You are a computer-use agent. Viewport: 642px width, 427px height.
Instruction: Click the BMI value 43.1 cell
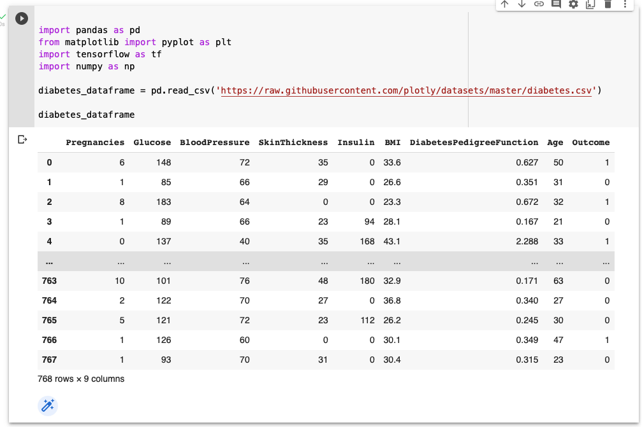tap(392, 241)
